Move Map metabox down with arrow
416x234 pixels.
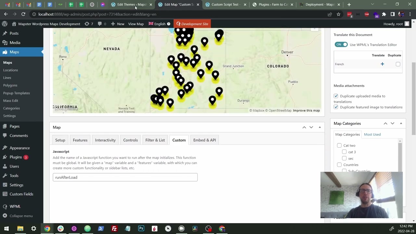click(x=311, y=127)
